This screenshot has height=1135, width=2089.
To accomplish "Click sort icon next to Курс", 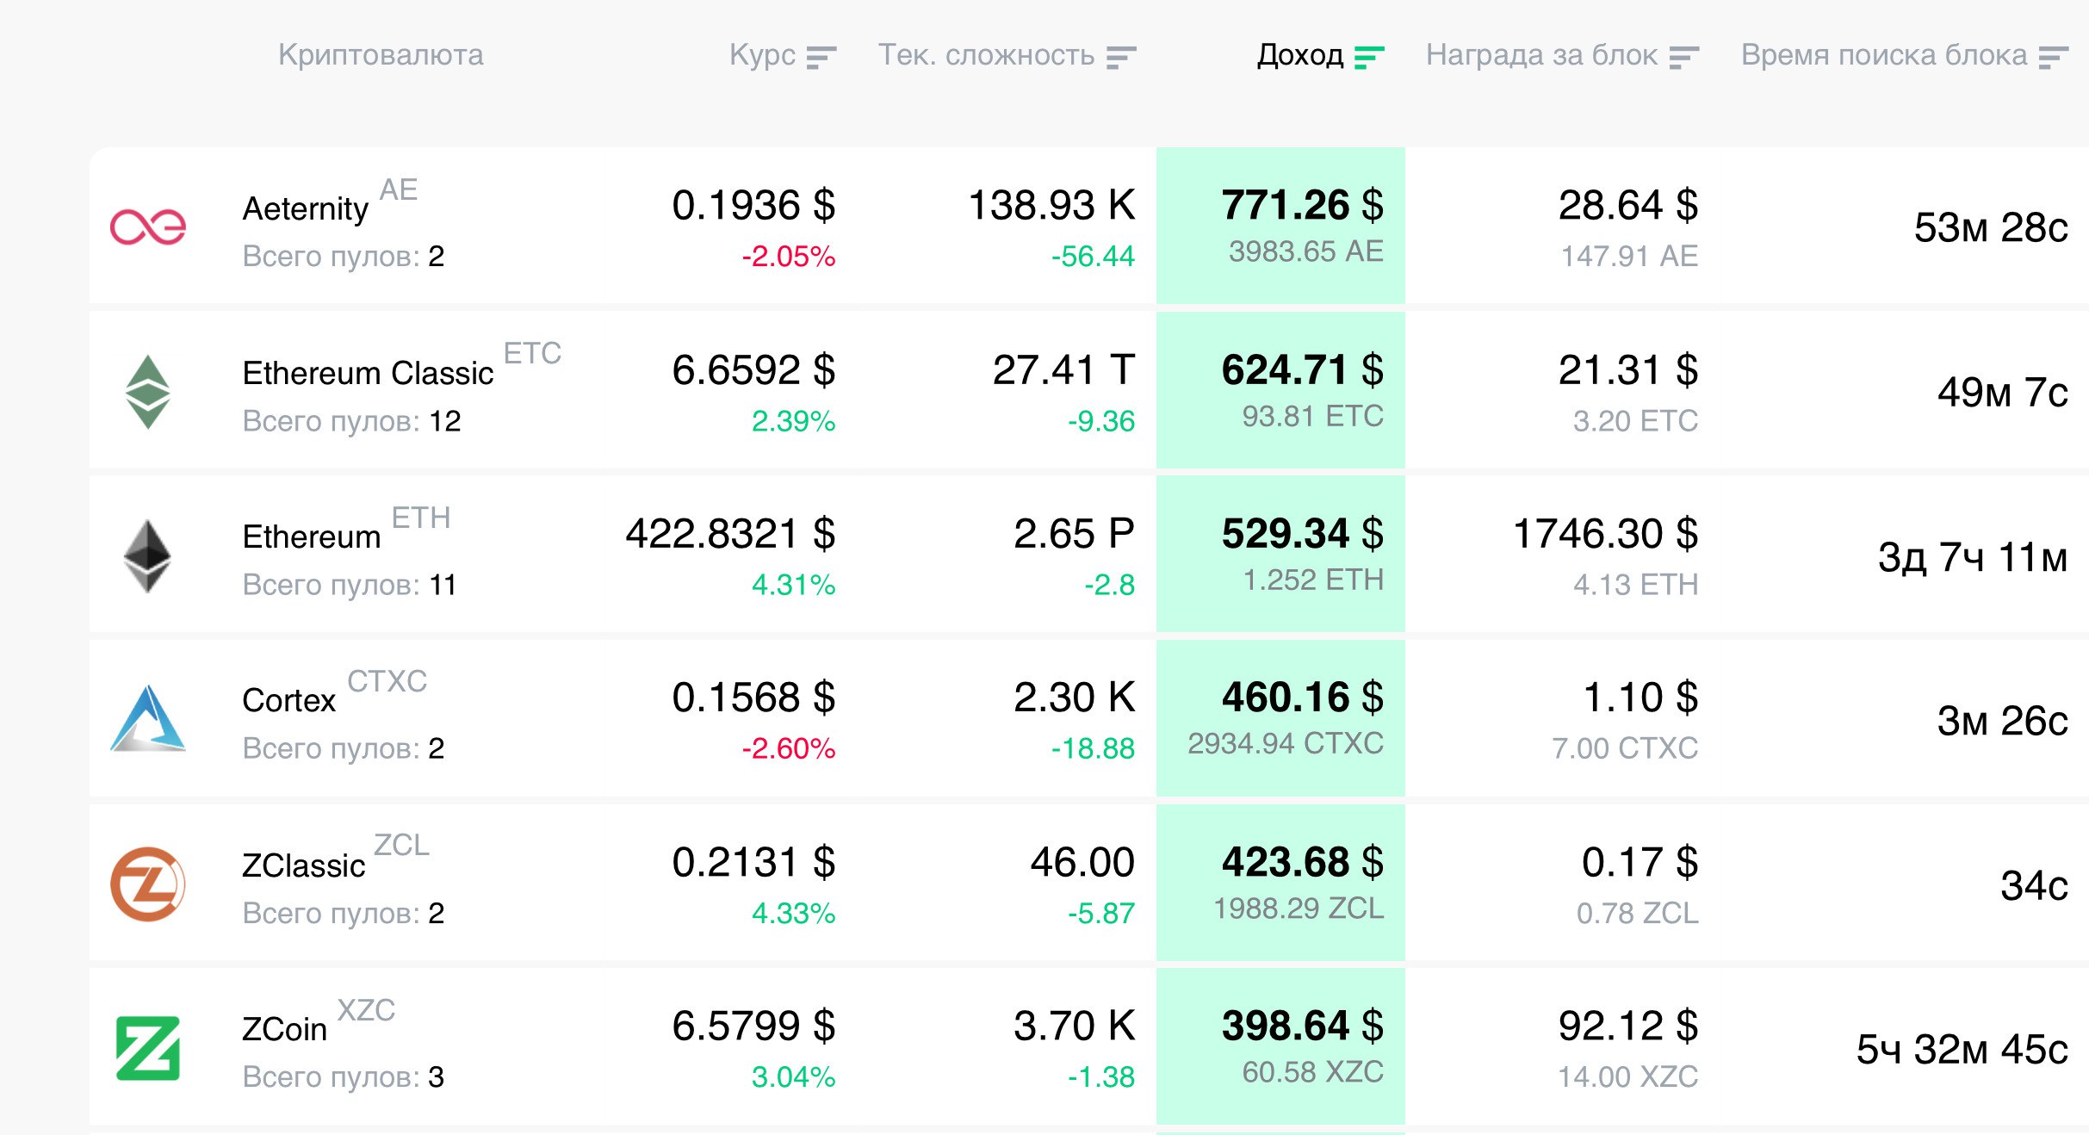I will pos(821,58).
